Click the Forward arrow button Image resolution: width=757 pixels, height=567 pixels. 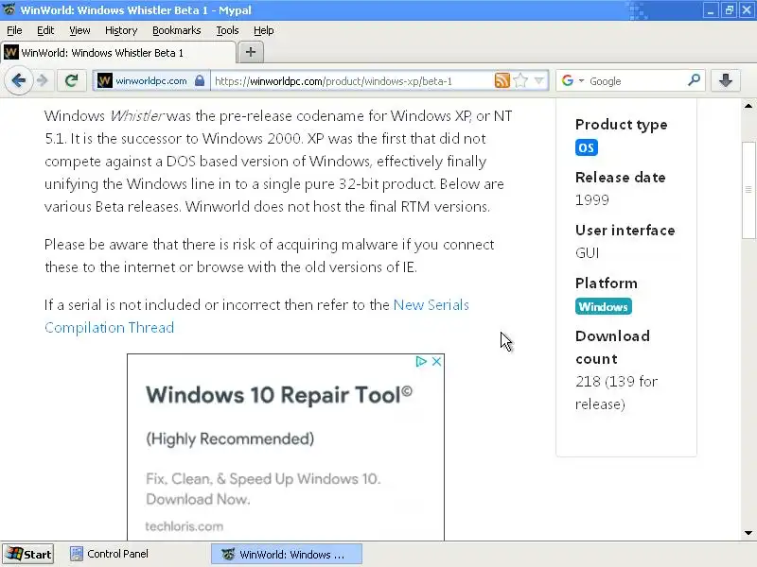pos(43,80)
